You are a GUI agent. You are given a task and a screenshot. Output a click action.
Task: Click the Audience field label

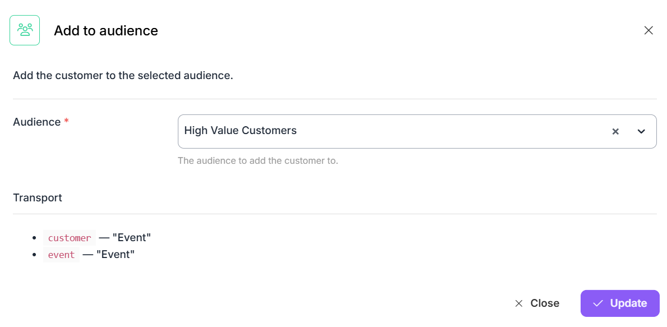pos(37,122)
